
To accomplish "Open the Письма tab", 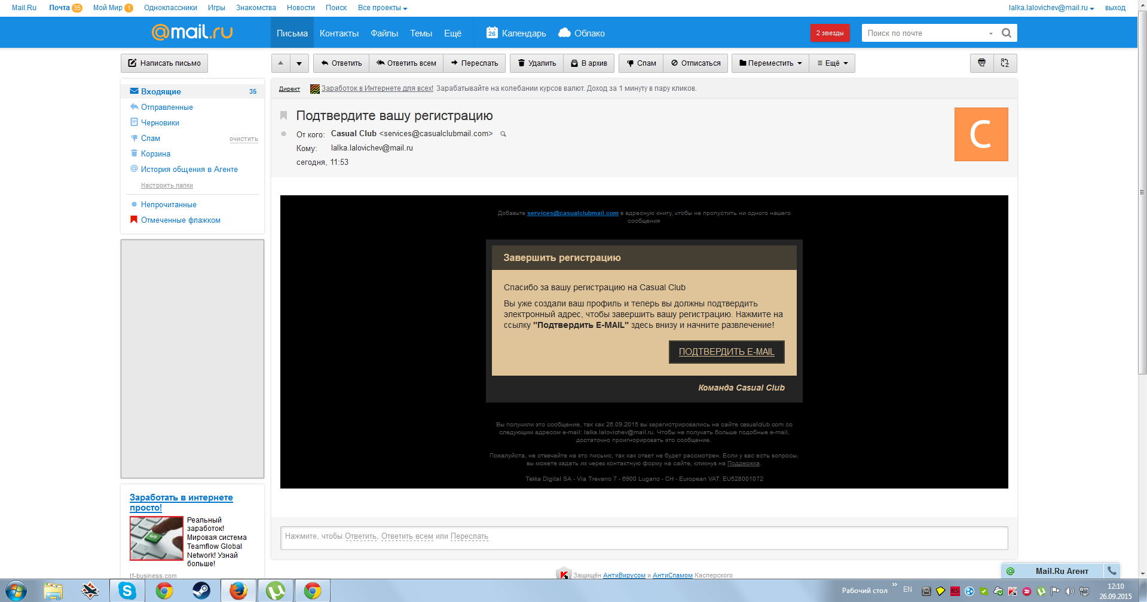I will pos(292,33).
